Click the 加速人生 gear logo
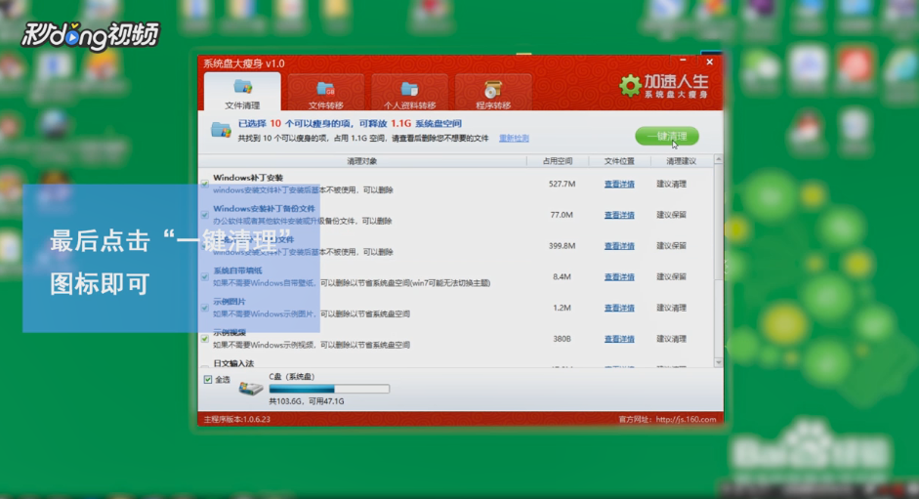This screenshot has height=499, width=919. pos(630,86)
